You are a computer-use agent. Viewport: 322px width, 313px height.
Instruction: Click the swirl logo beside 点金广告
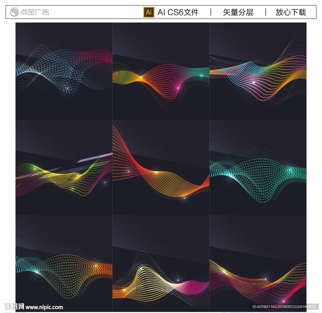14,12
